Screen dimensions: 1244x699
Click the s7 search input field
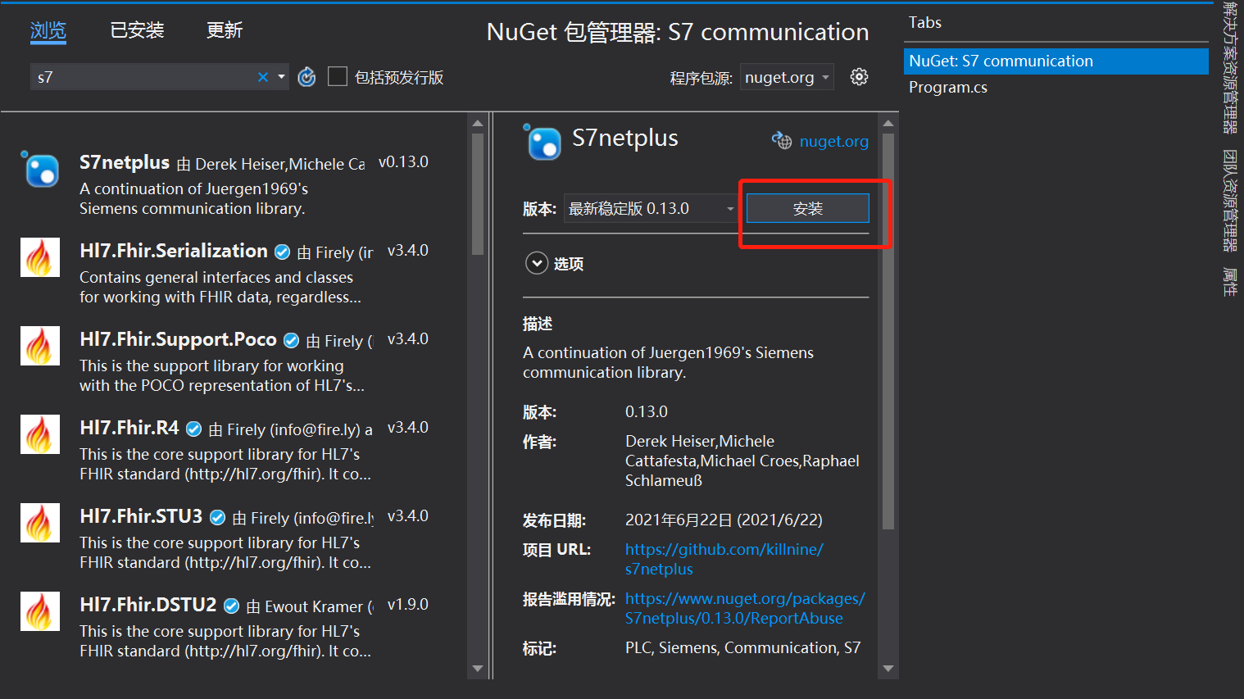(143, 77)
